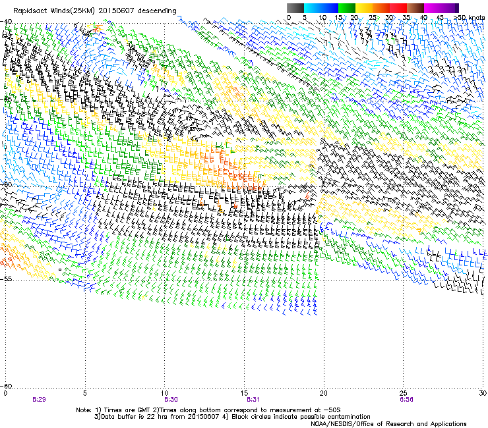Click the '-50' latitude axis label

tap(6, 184)
